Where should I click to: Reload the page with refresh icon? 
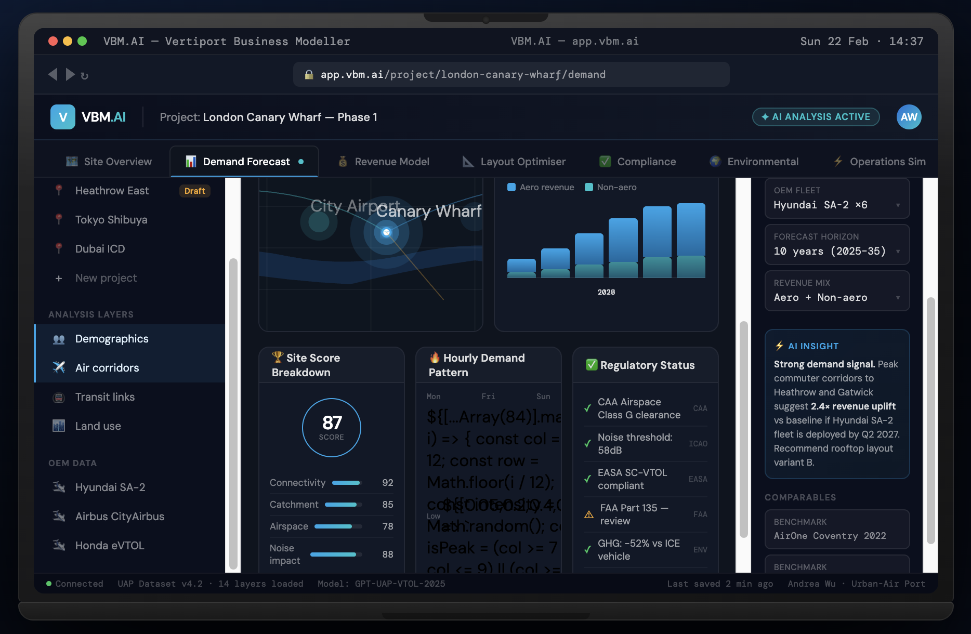[x=85, y=76]
